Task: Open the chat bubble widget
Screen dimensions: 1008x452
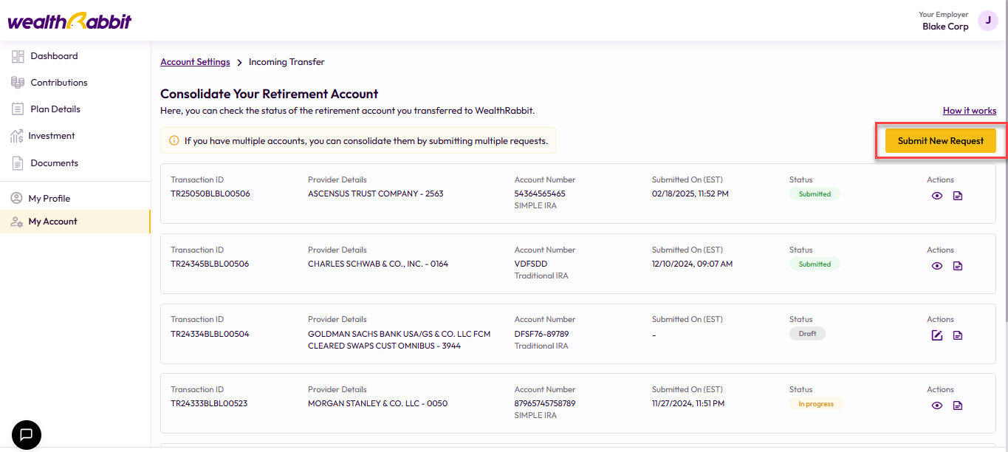Action: [x=27, y=434]
